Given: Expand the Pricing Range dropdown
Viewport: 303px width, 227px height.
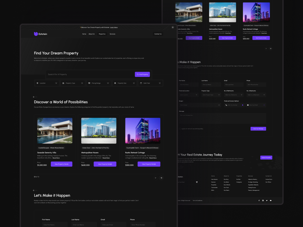Looking at the screenshot, I should pyautogui.click(x=98, y=83).
